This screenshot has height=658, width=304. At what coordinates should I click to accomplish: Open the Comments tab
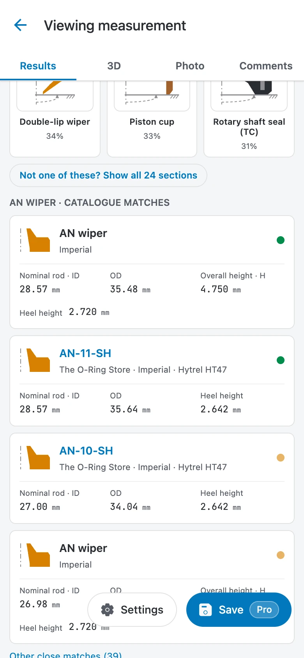266,66
